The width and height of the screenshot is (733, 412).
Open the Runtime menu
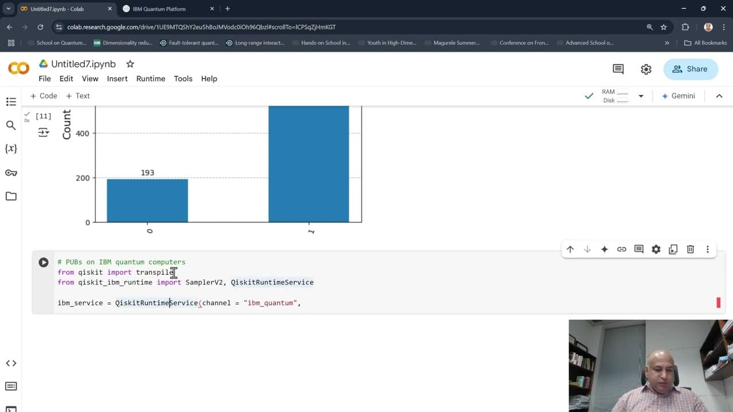pyautogui.click(x=151, y=78)
